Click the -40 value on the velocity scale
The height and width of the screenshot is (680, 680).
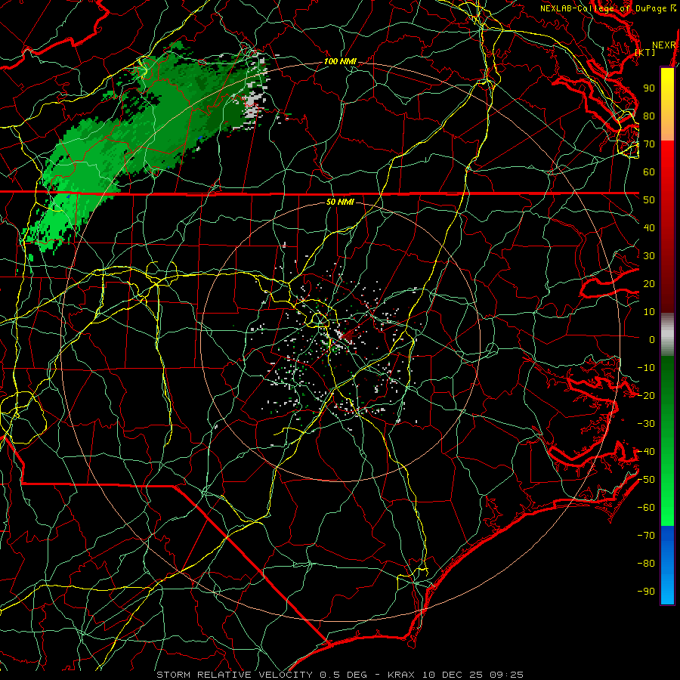coord(646,452)
